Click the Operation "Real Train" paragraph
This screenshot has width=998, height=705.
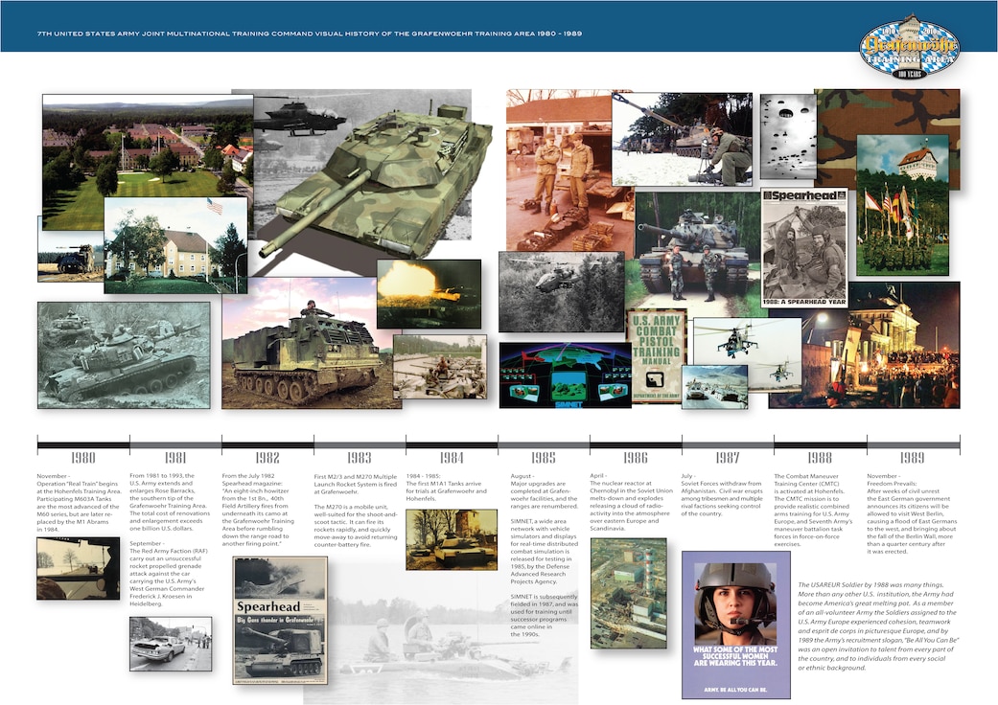(79, 502)
